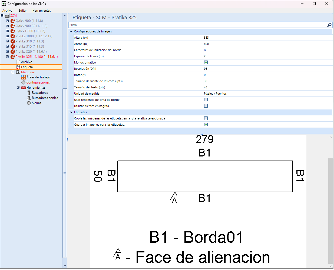Viewport: 334px width, 270px height.
Task: Select the Sierras tree item
Action: point(37,103)
